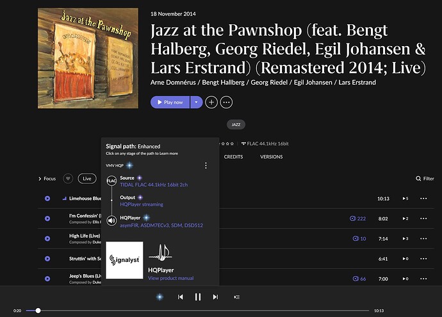This screenshot has height=317, width=442.
Task: Add album to library with plus icon
Action: (211, 102)
